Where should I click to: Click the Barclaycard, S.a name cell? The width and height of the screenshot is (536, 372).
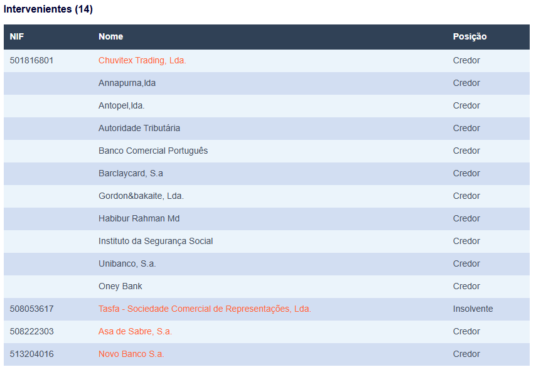[x=131, y=173]
